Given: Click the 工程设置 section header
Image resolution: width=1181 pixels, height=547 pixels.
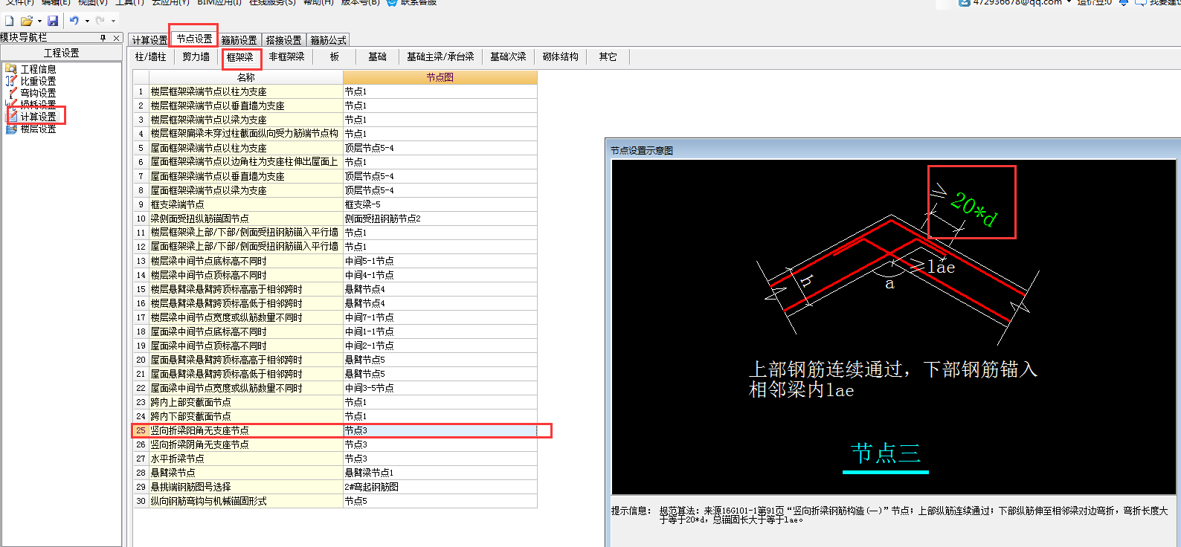Looking at the screenshot, I should pyautogui.click(x=61, y=53).
